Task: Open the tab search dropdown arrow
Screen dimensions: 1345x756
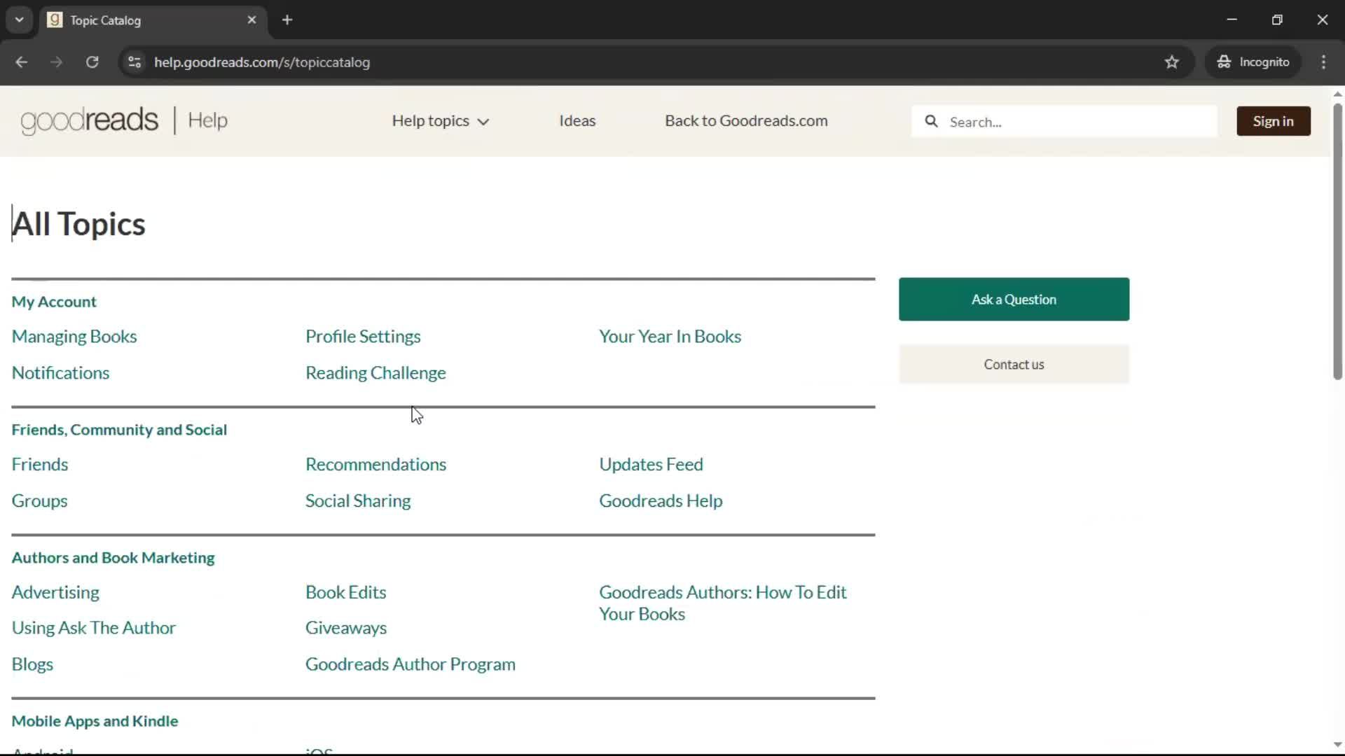Action: (x=20, y=20)
